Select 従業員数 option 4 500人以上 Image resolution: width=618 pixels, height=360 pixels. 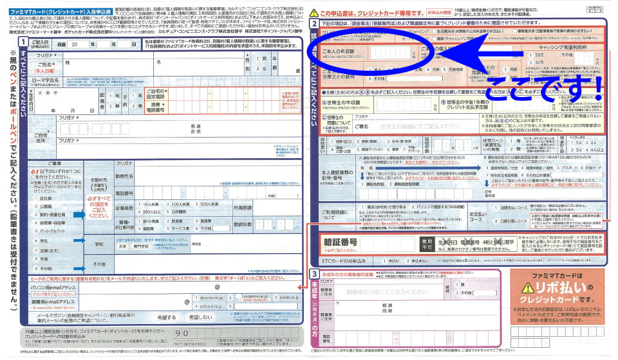tap(149, 212)
